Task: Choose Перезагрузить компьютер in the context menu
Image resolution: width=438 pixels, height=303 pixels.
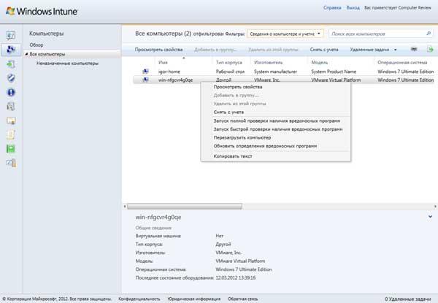Action: pyautogui.click(x=242, y=137)
